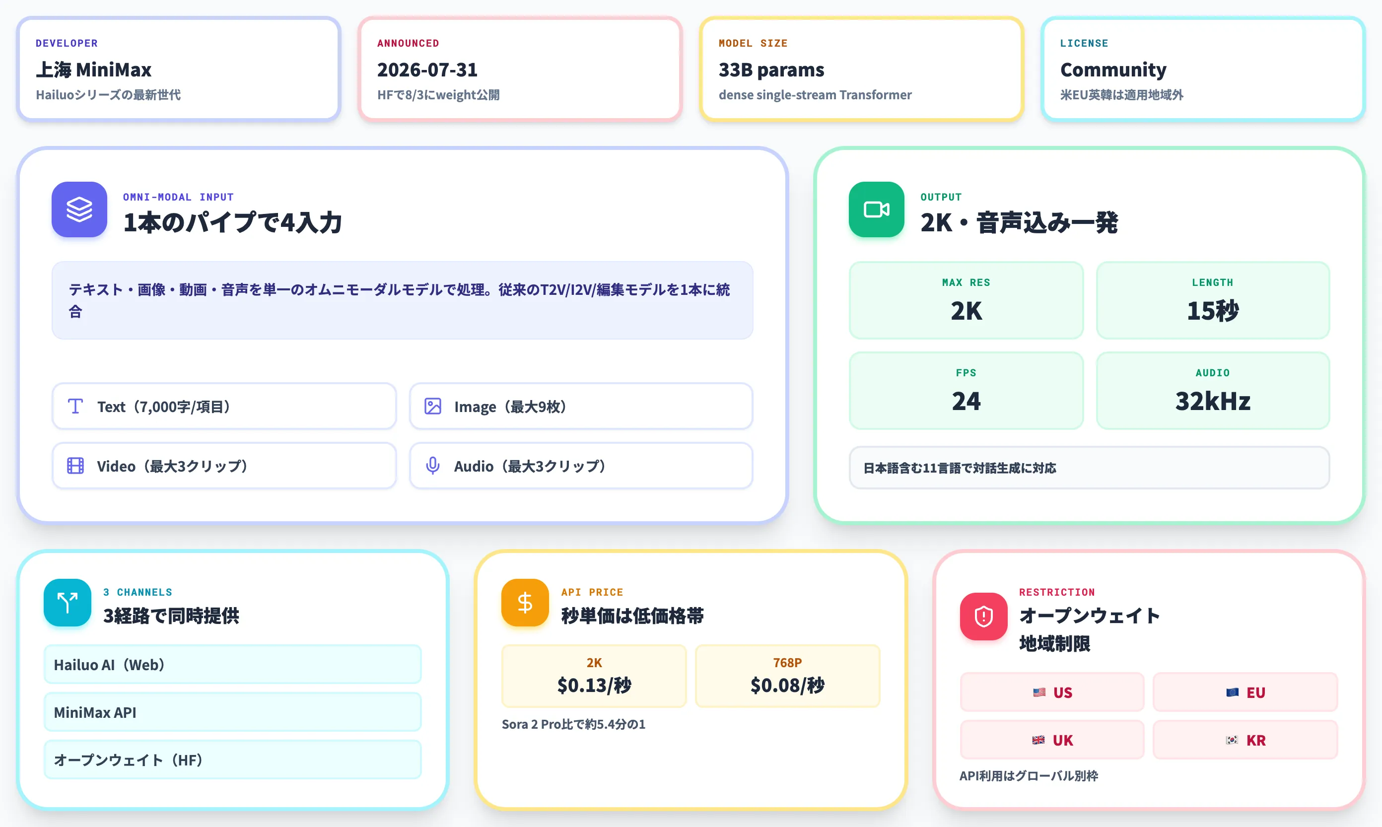This screenshot has width=1382, height=827.
Task: Click the Text type icon in input list
Action: click(75, 406)
